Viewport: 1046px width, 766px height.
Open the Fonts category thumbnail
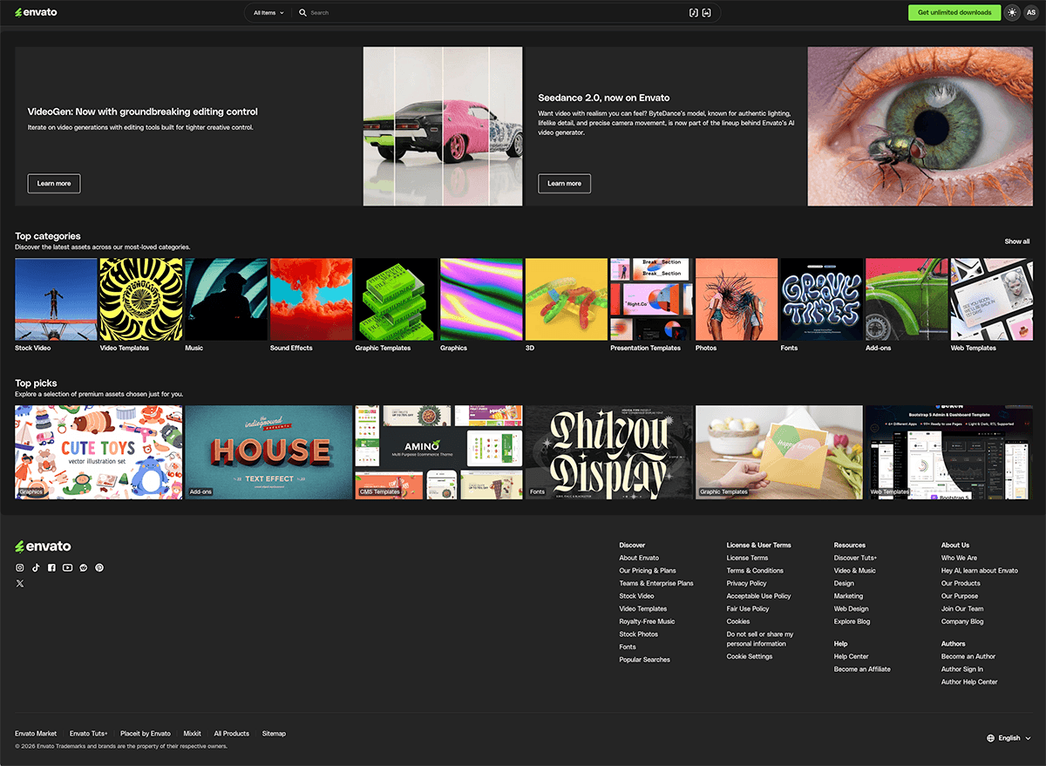coord(821,299)
